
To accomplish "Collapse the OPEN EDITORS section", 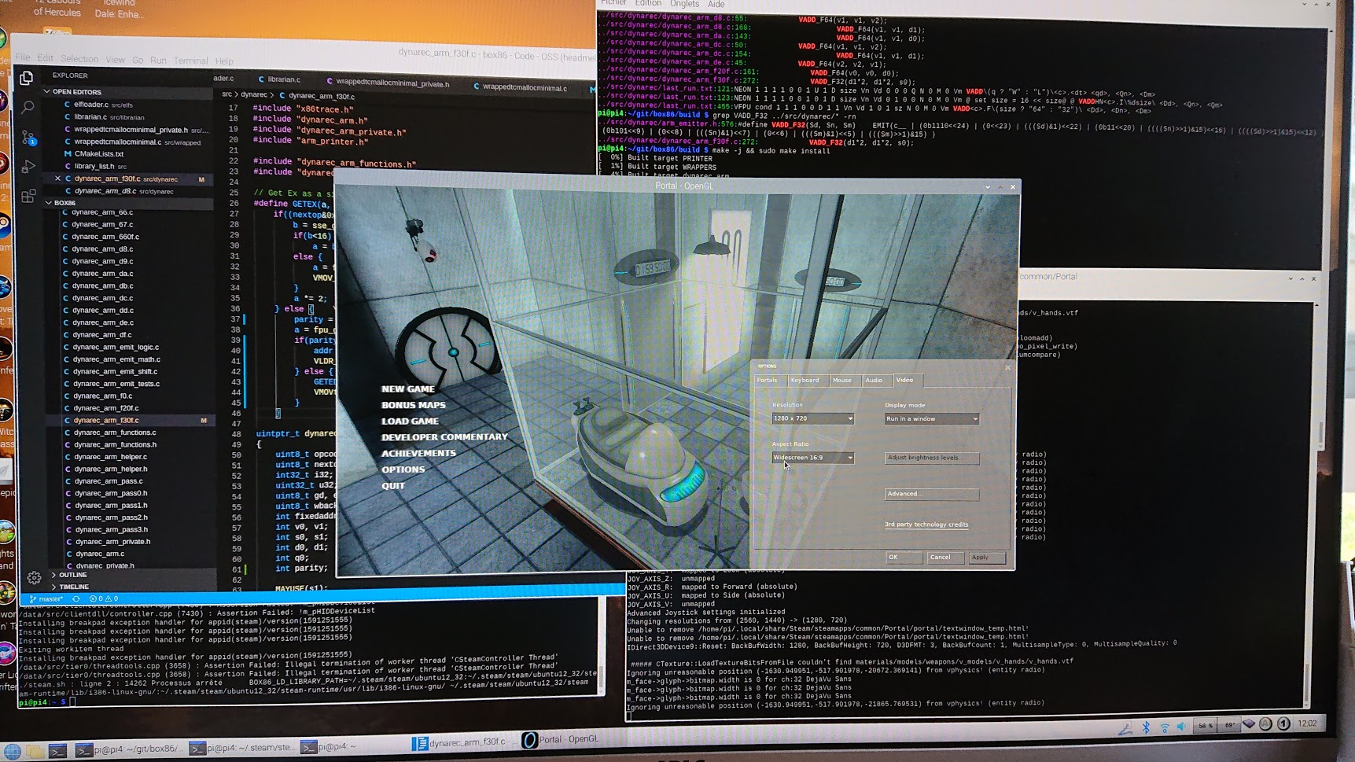I will point(47,92).
